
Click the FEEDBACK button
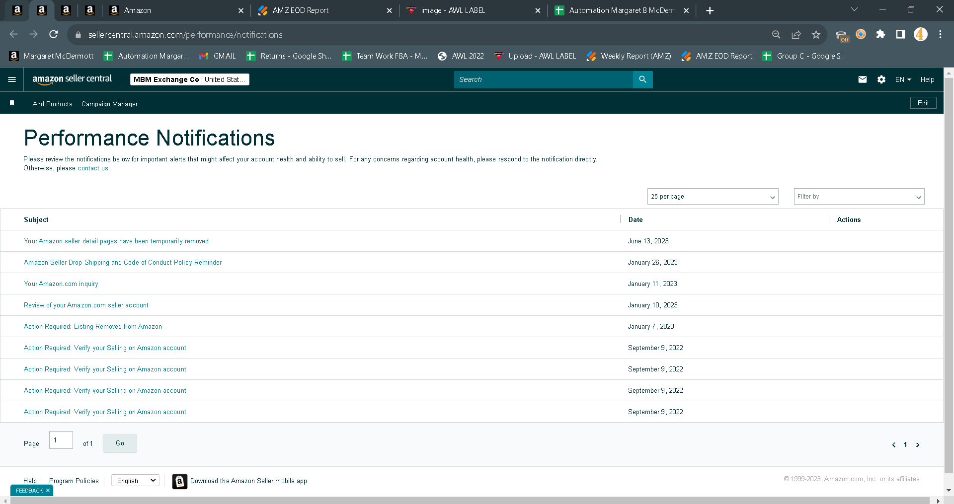pyautogui.click(x=29, y=491)
